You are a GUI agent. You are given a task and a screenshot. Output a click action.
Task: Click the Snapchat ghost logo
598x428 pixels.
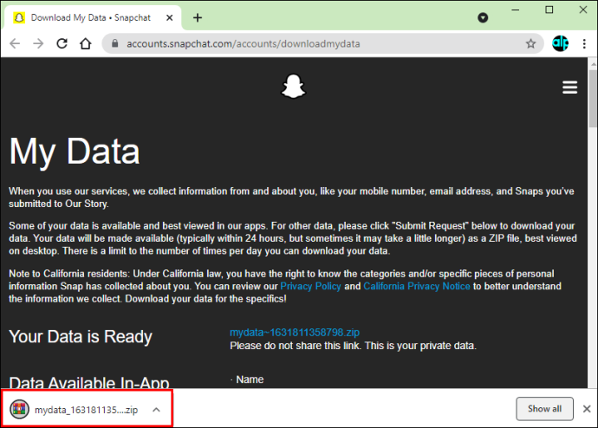tap(293, 86)
